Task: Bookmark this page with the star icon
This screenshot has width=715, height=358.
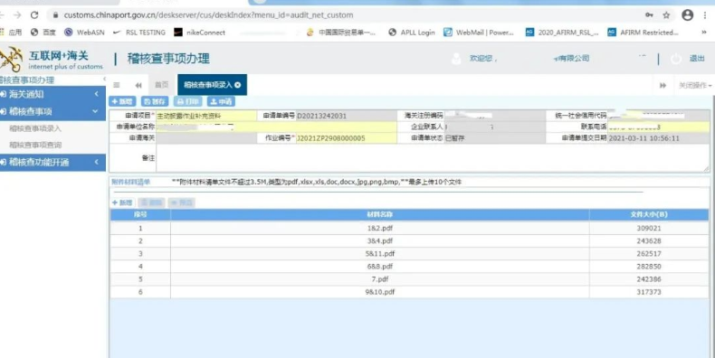Action: 666,15
